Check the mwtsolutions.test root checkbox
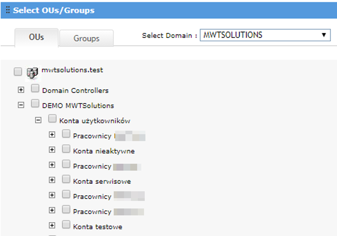 (x=18, y=72)
